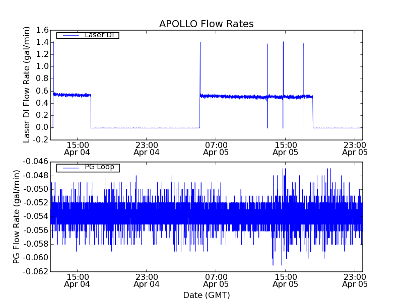Select the PG Loop legend label

click(99, 167)
